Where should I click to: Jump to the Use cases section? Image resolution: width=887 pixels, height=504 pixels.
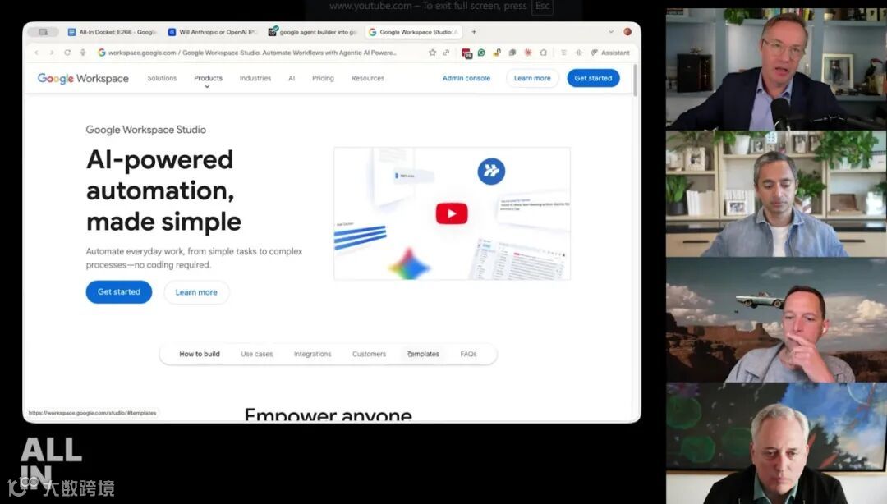pos(257,354)
